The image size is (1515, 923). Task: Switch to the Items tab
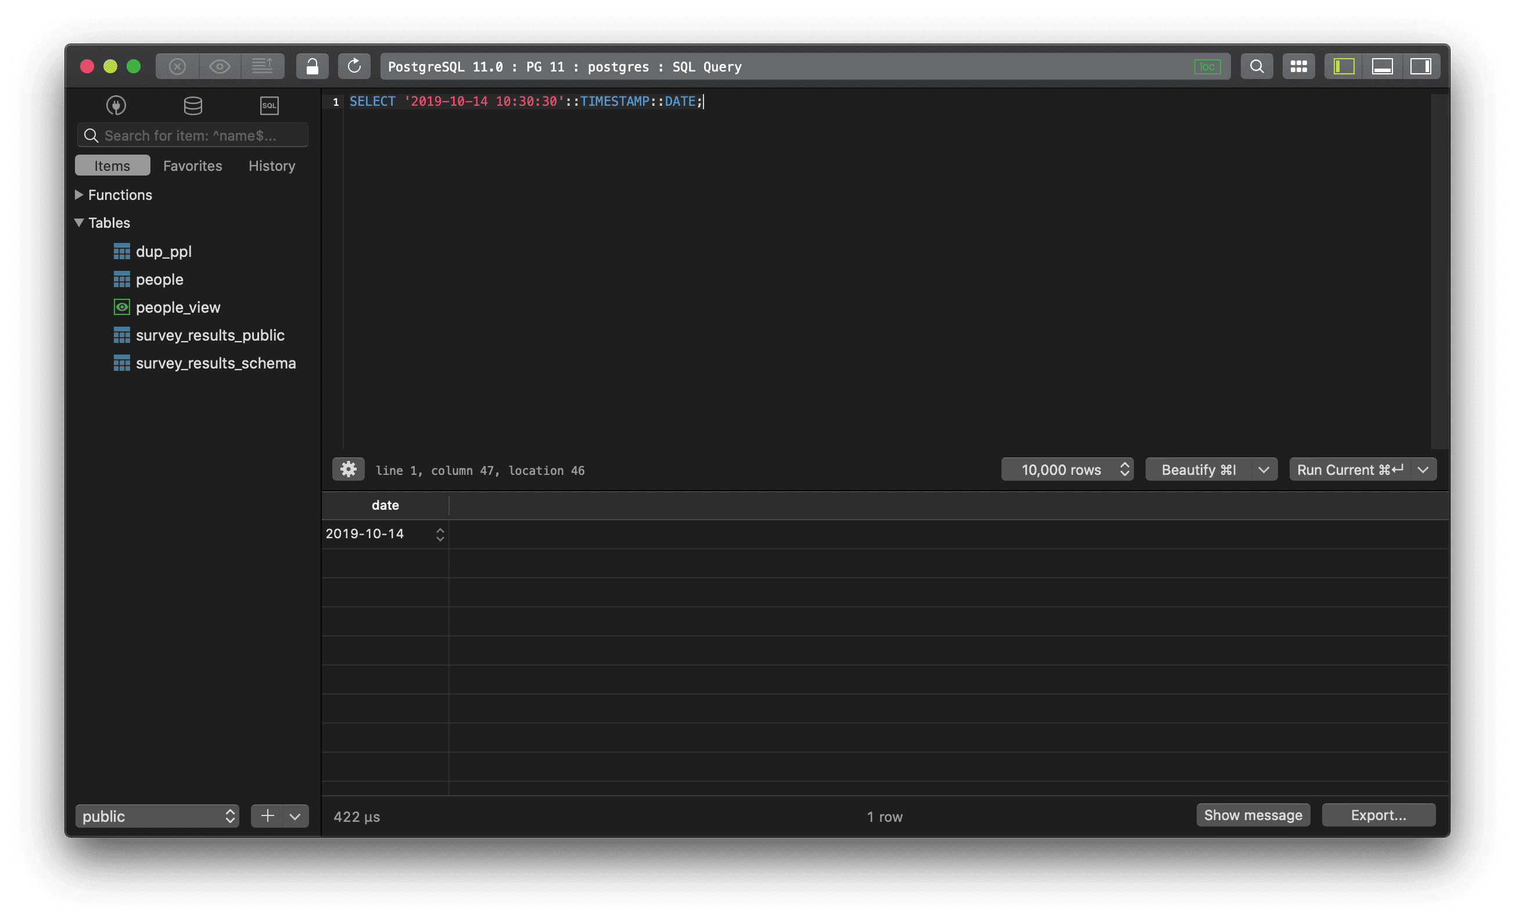tap(113, 166)
